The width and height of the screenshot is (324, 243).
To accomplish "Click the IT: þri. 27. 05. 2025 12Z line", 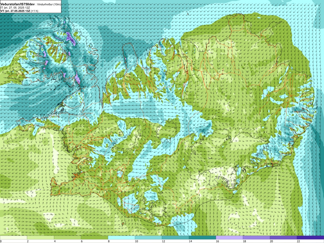I will pyautogui.click(x=15, y=8).
